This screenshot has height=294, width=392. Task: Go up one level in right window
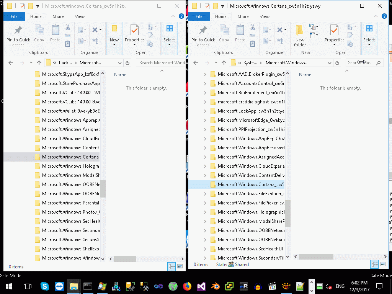pos(224,63)
